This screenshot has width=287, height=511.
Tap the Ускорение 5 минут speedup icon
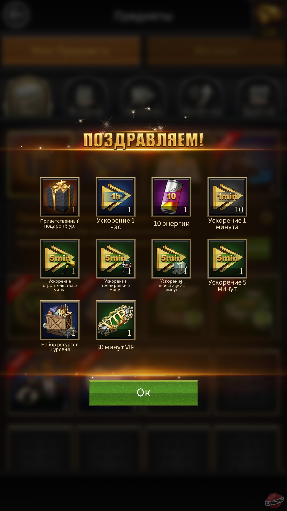pyautogui.click(x=227, y=258)
